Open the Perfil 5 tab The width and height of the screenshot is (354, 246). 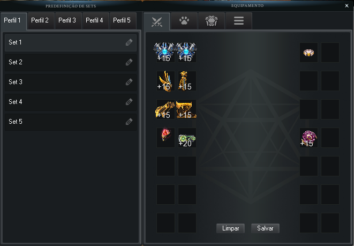pos(122,20)
